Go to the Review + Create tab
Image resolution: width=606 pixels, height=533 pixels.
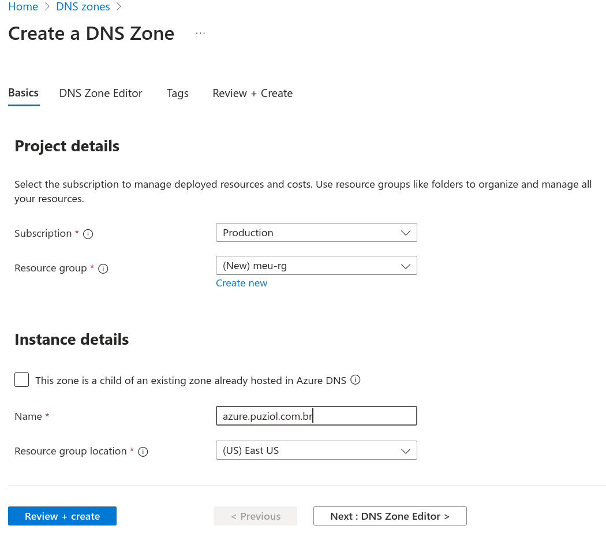252,94
